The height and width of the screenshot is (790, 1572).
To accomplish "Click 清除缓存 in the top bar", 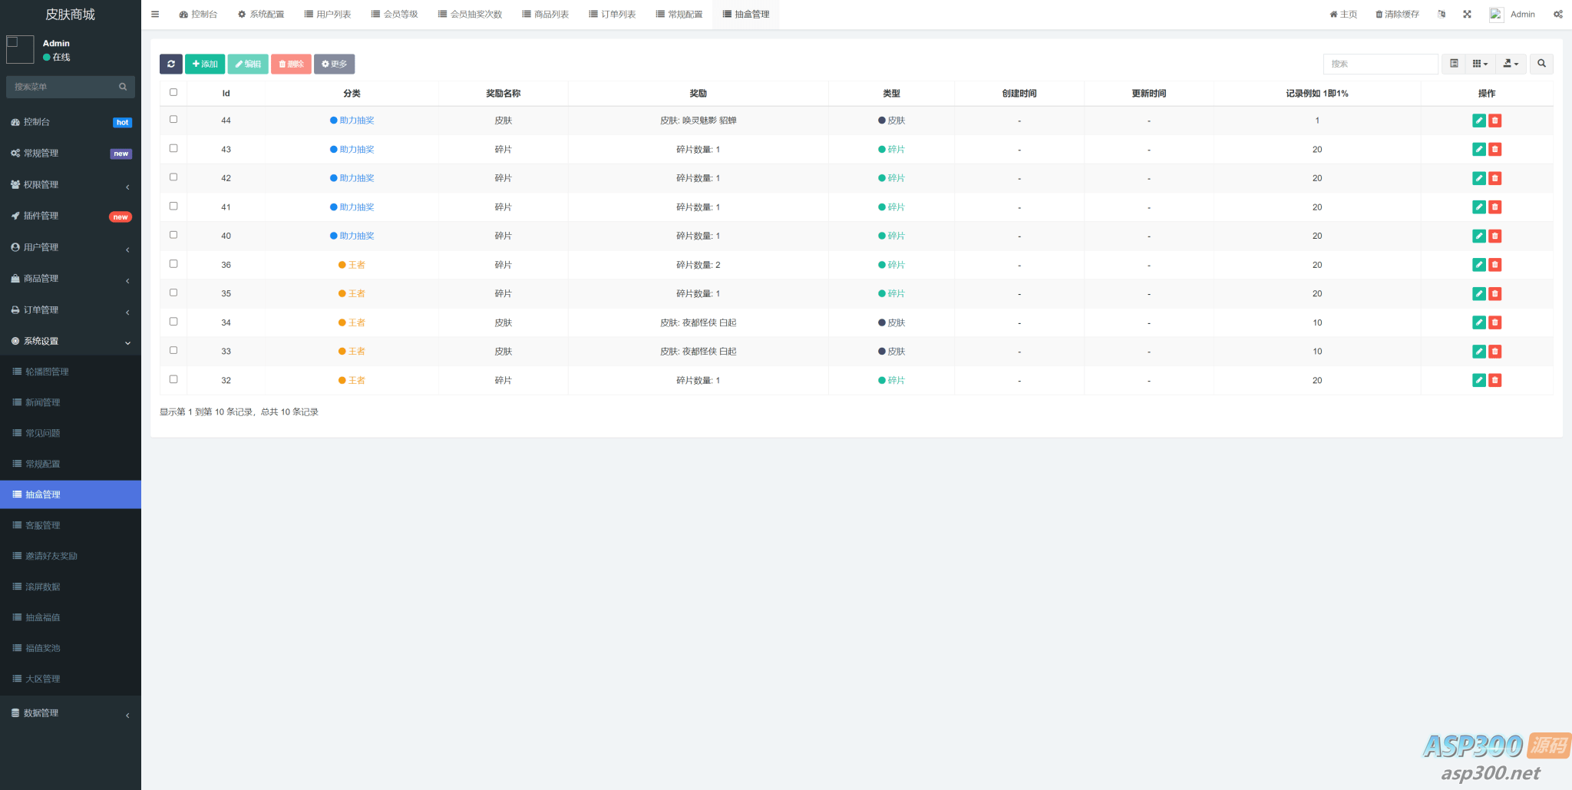I will tap(1397, 15).
